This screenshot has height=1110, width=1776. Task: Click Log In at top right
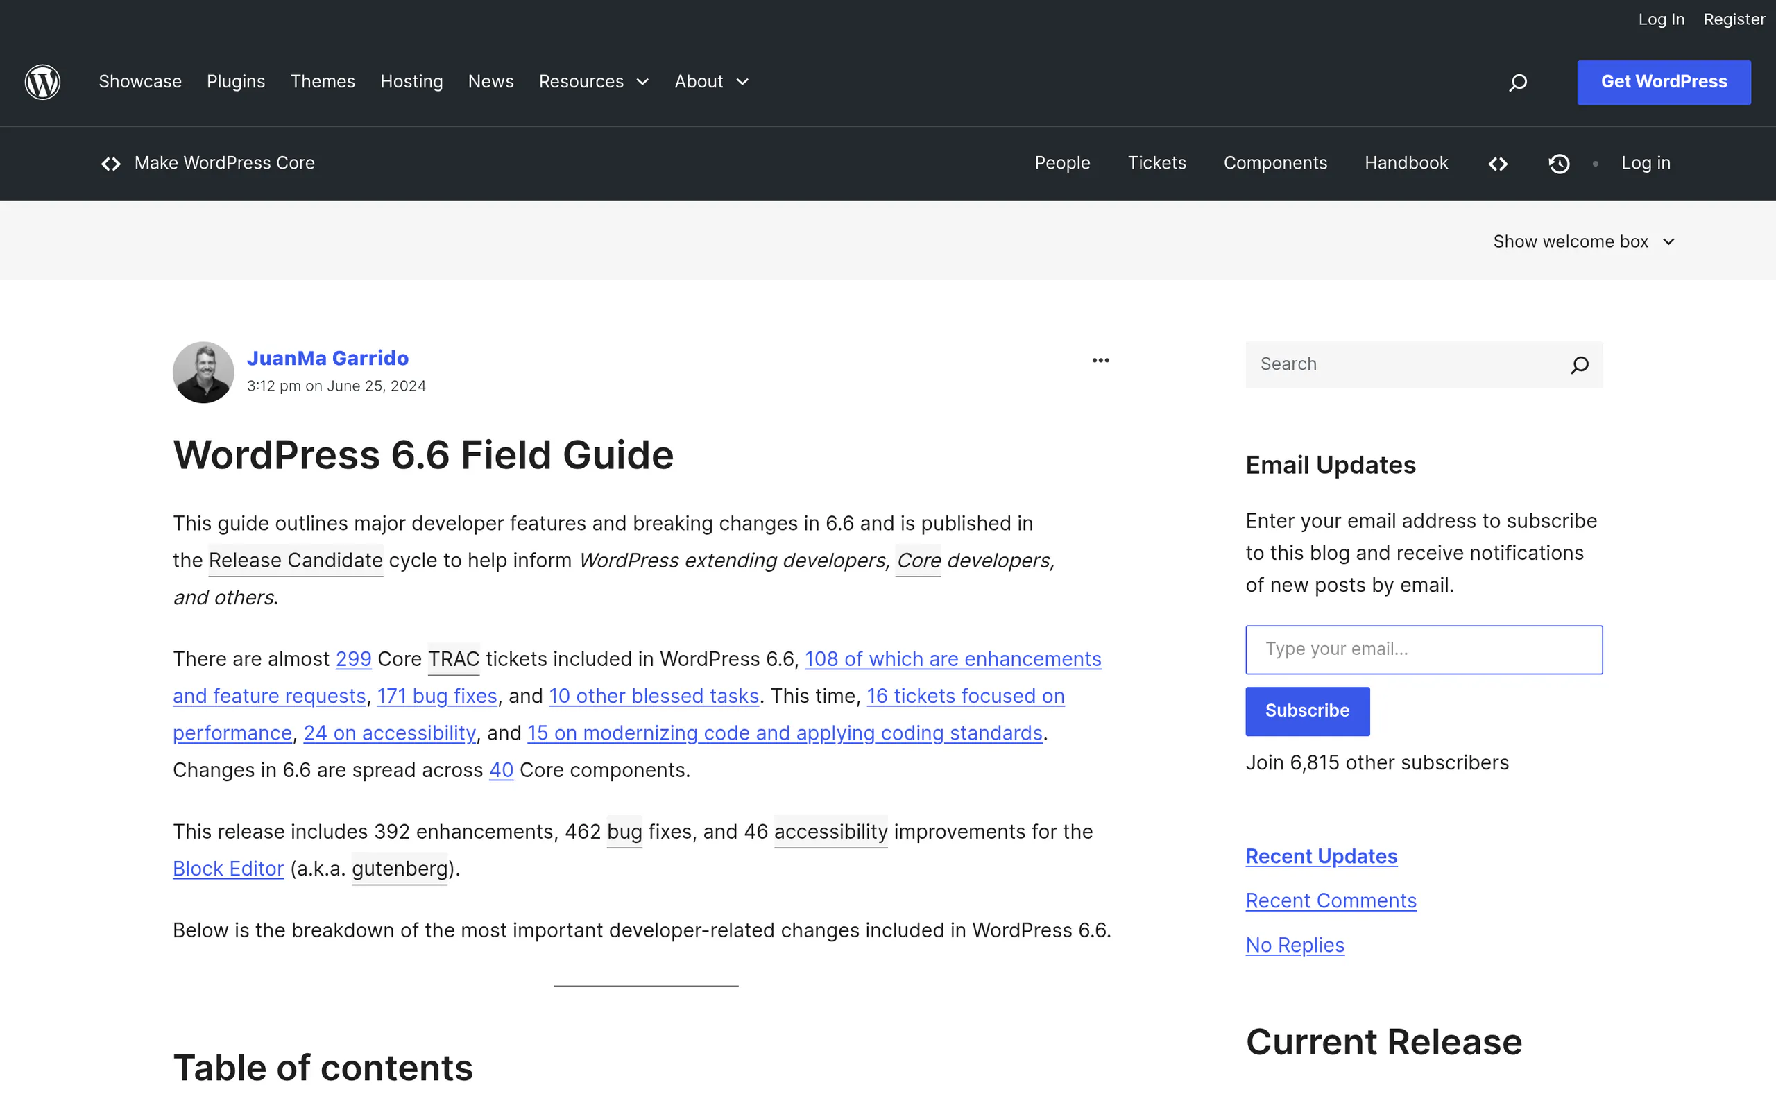click(x=1661, y=20)
